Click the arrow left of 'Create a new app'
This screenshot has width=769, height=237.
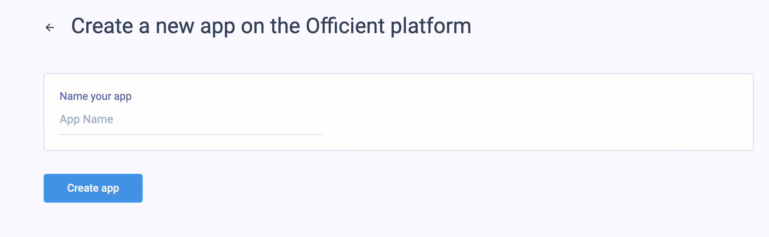coord(49,27)
